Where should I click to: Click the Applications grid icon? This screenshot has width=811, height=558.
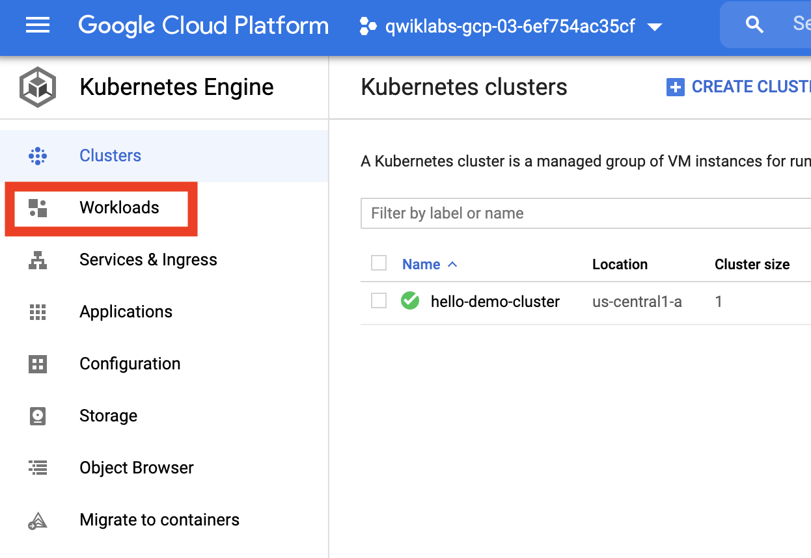pos(38,312)
